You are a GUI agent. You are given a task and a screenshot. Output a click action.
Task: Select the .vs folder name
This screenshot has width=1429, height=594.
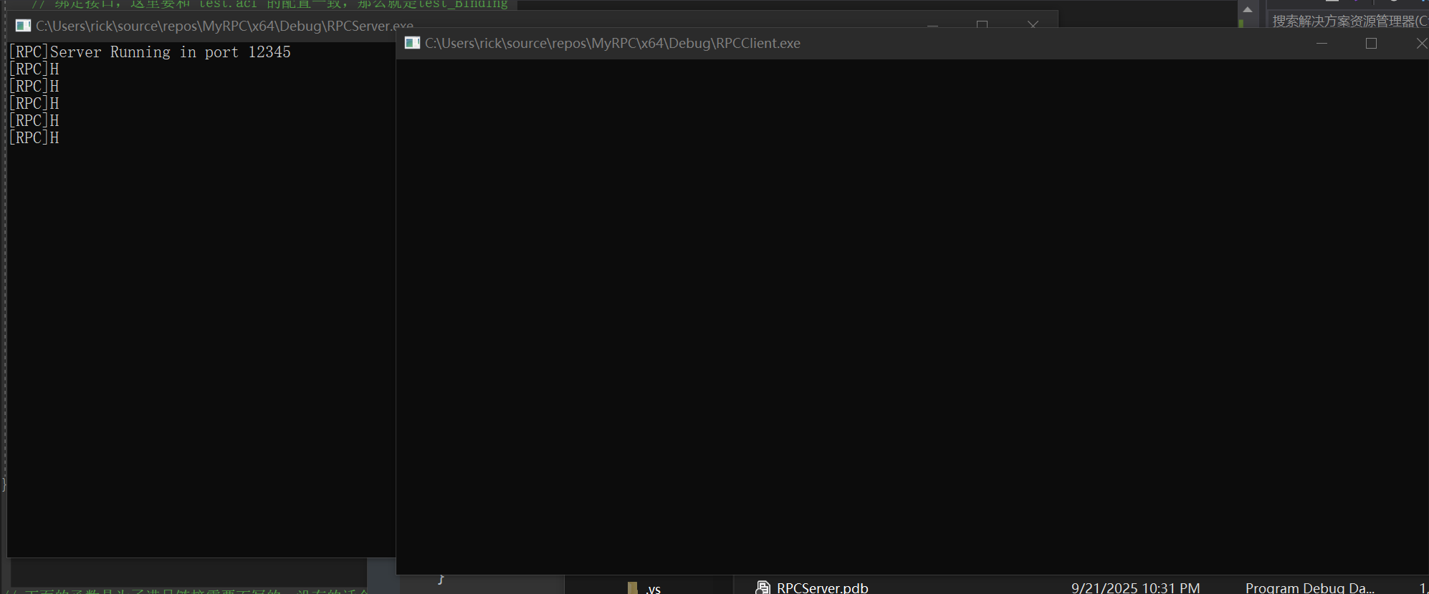653,588
